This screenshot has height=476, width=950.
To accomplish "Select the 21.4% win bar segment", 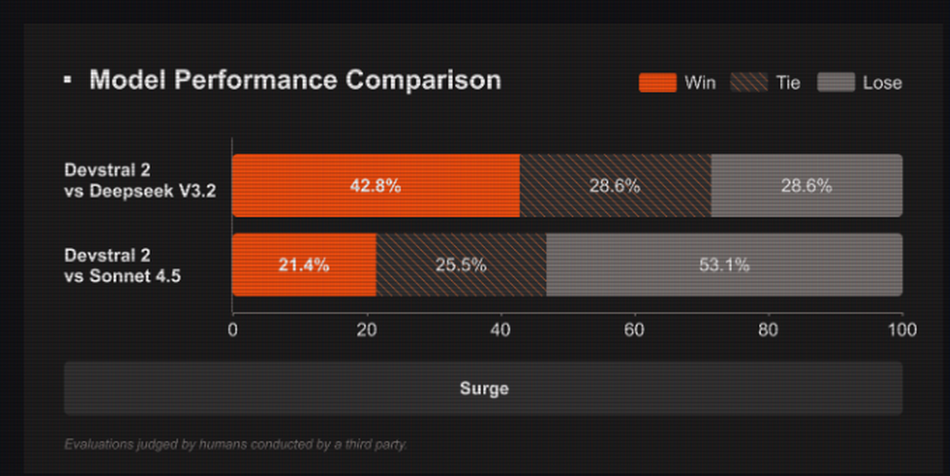I will point(304,265).
